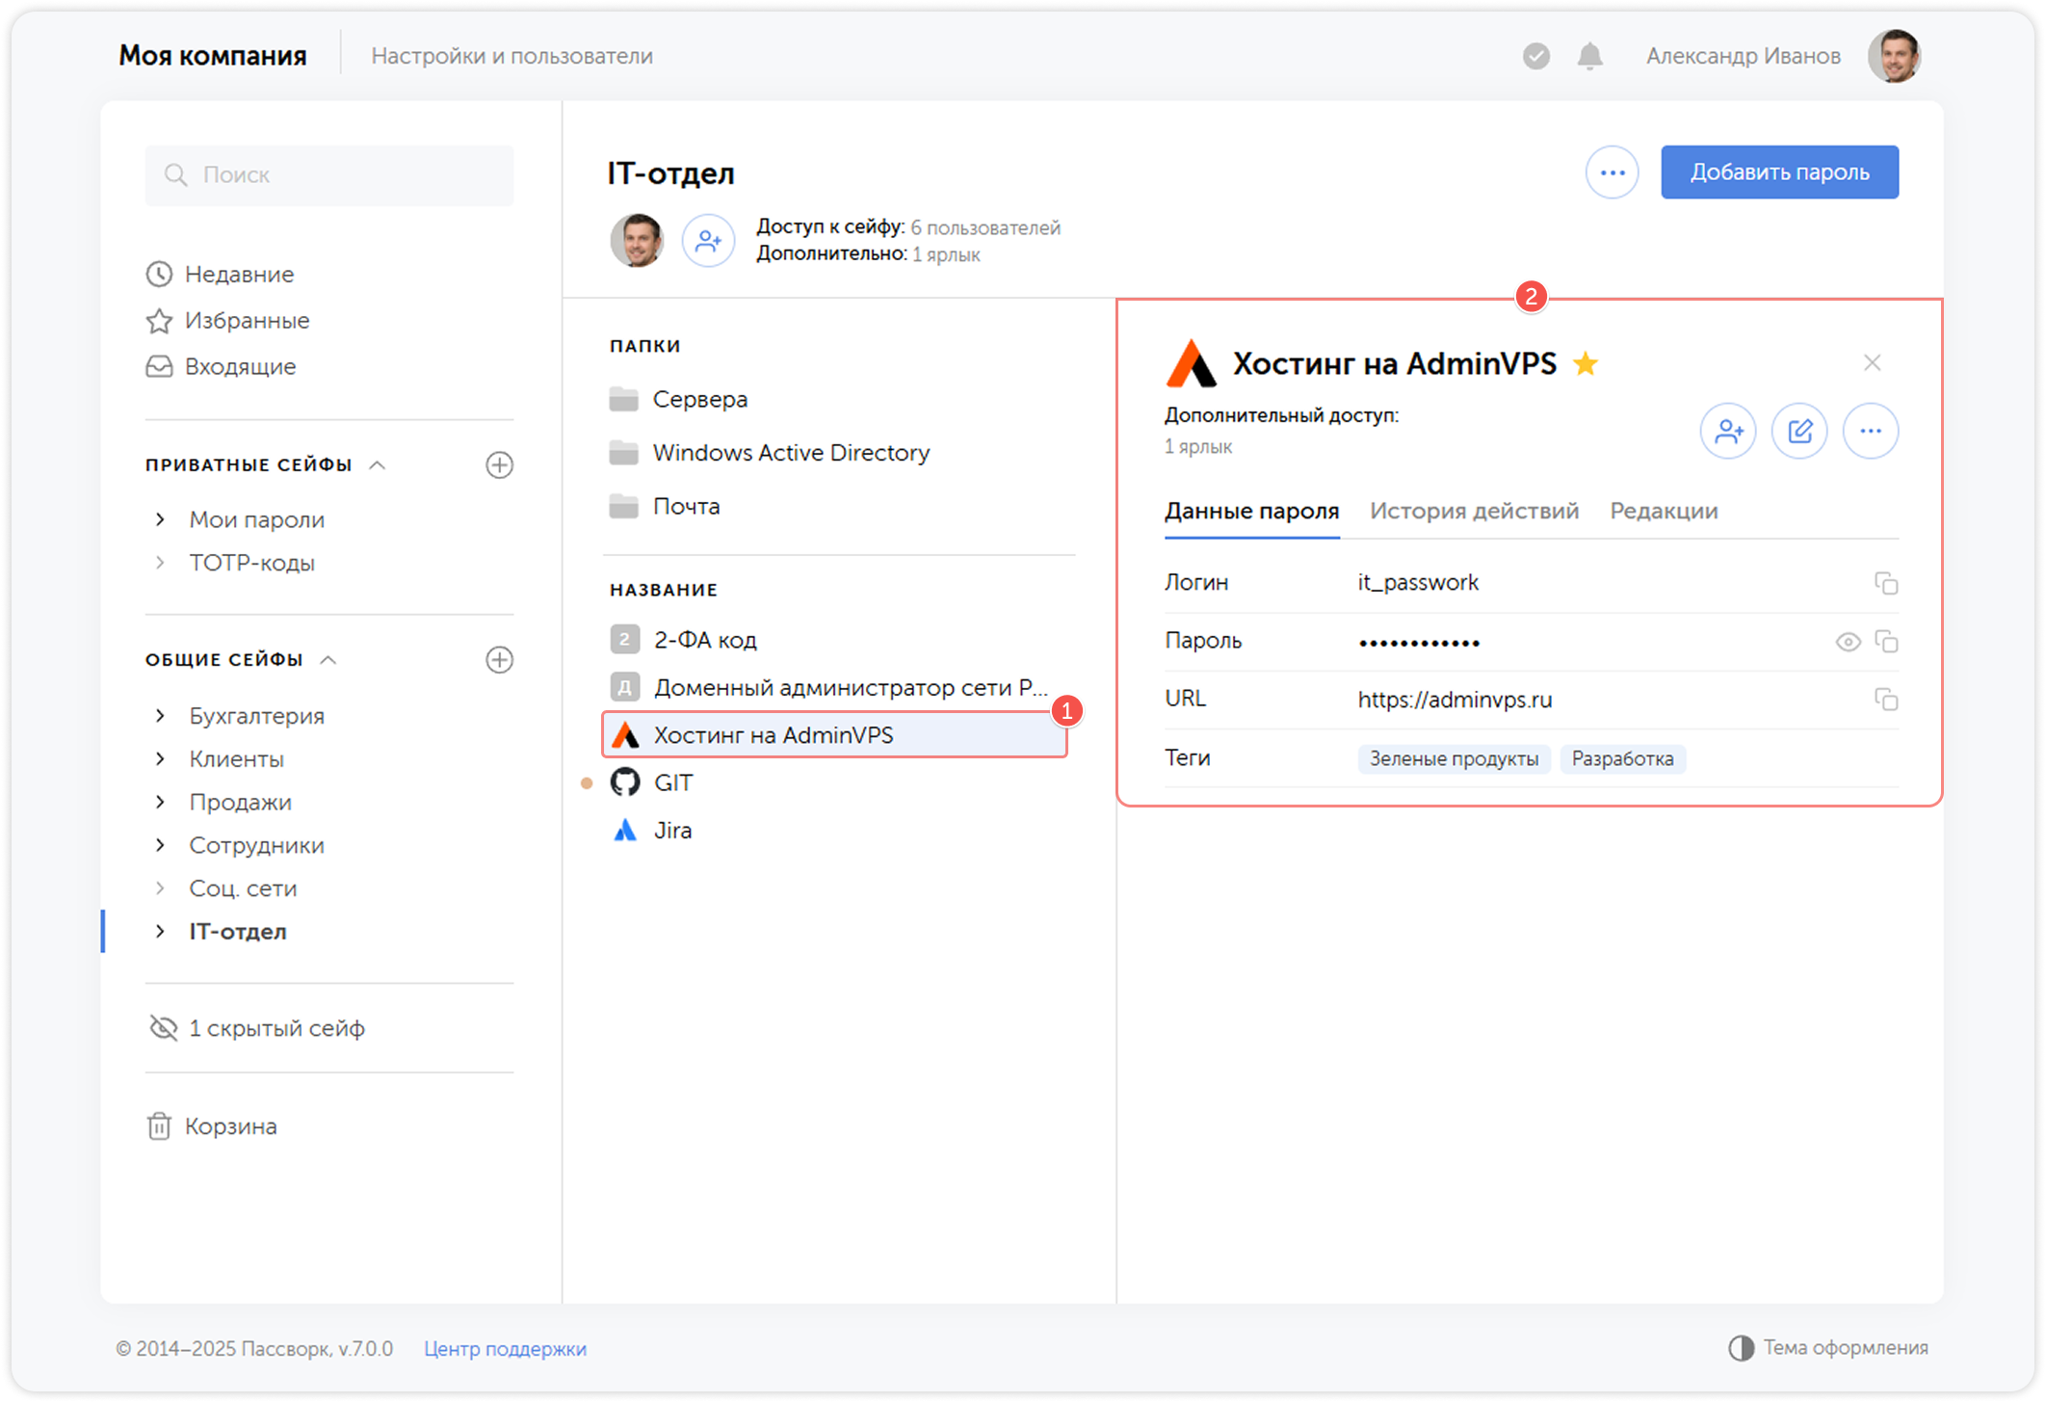
Task: Open Входящие inbox
Action: point(221,367)
